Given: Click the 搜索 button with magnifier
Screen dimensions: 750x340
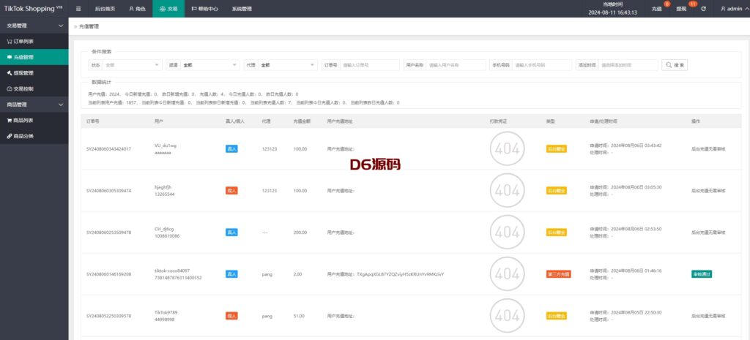Looking at the screenshot, I should click(x=675, y=65).
